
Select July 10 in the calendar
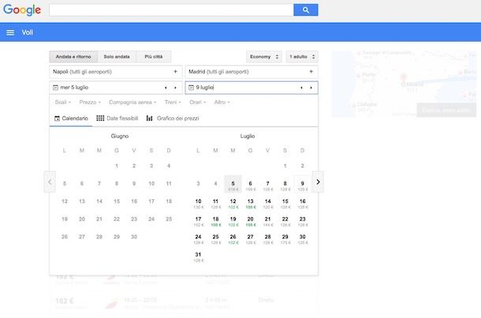click(198, 202)
